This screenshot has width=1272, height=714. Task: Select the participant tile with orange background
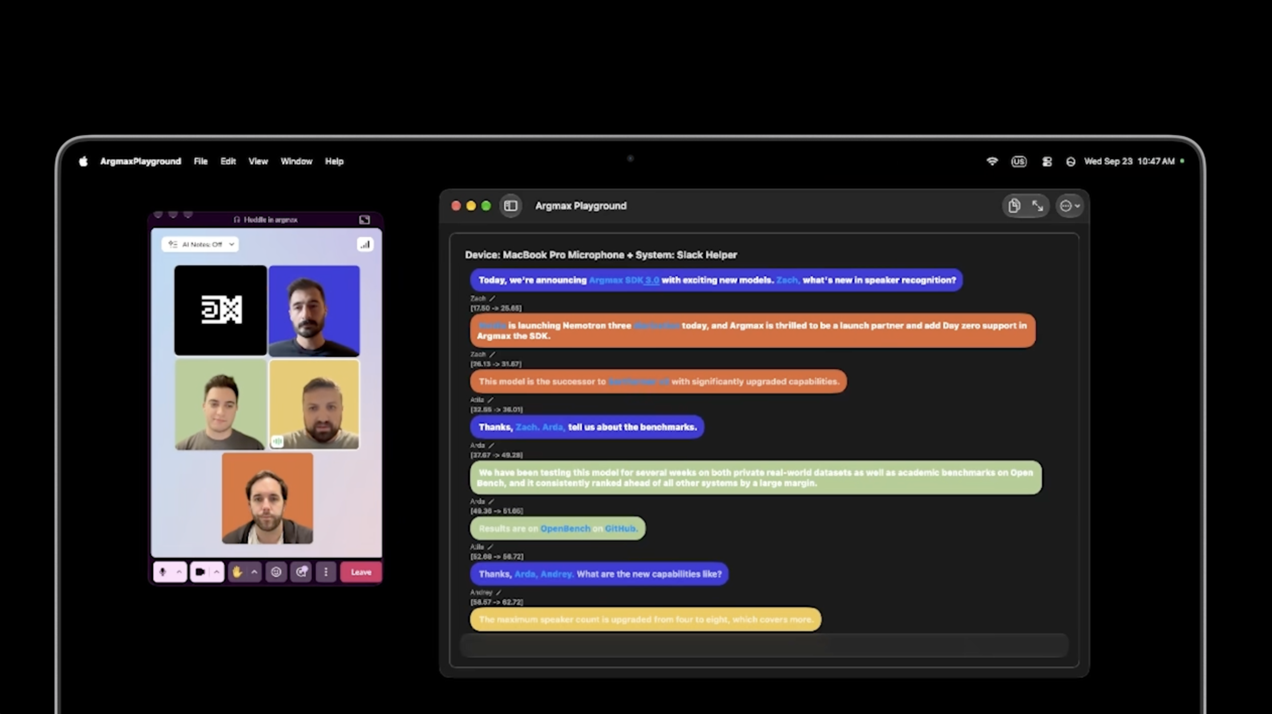[x=267, y=498]
